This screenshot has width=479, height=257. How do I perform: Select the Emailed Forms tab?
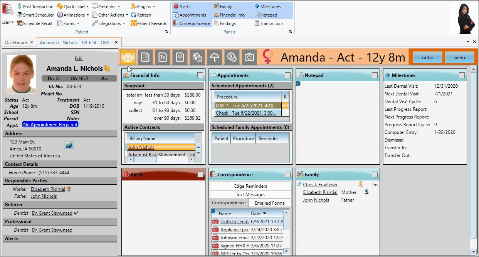tap(270, 203)
